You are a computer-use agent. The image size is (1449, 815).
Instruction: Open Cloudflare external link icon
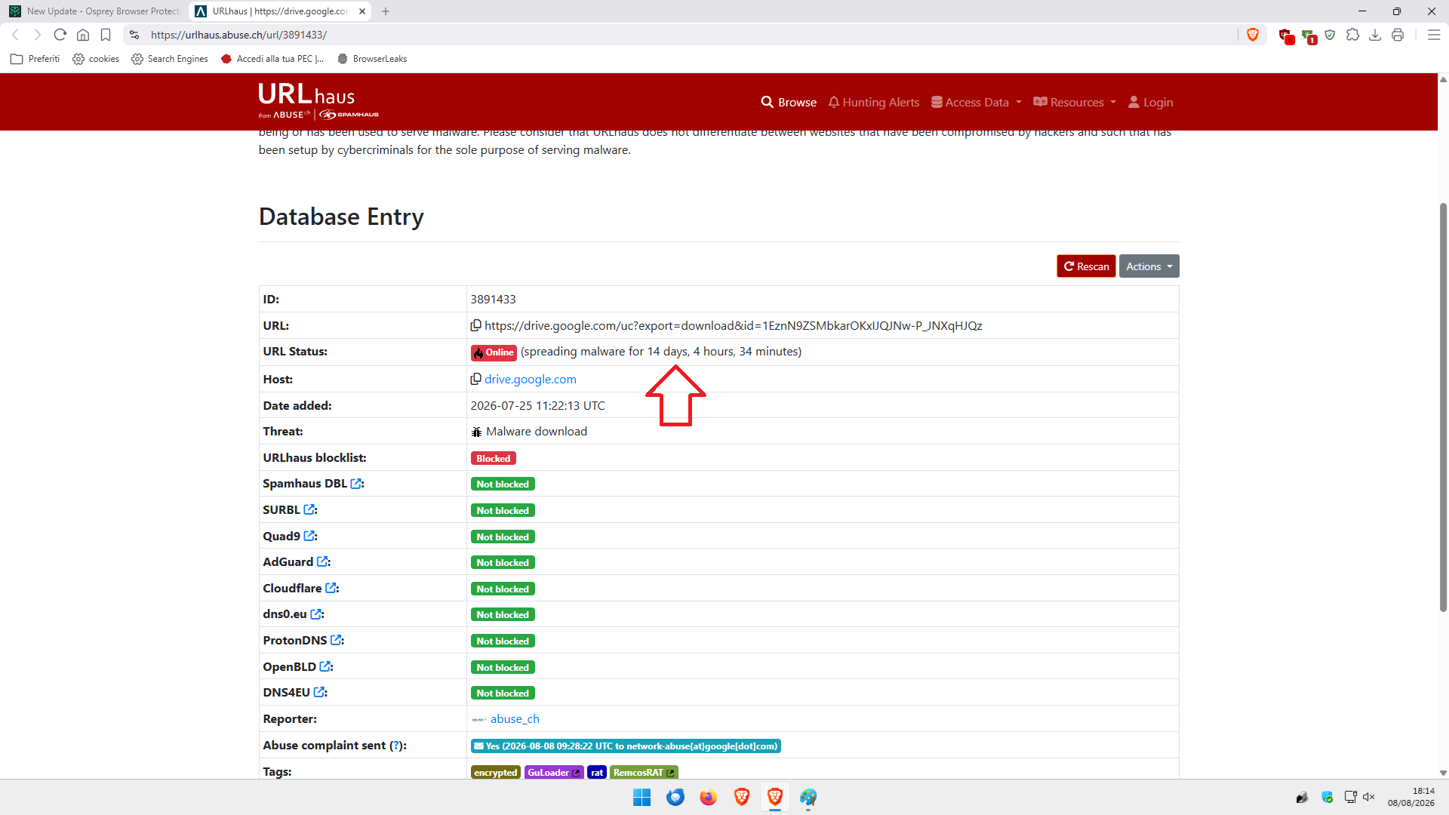click(x=331, y=588)
